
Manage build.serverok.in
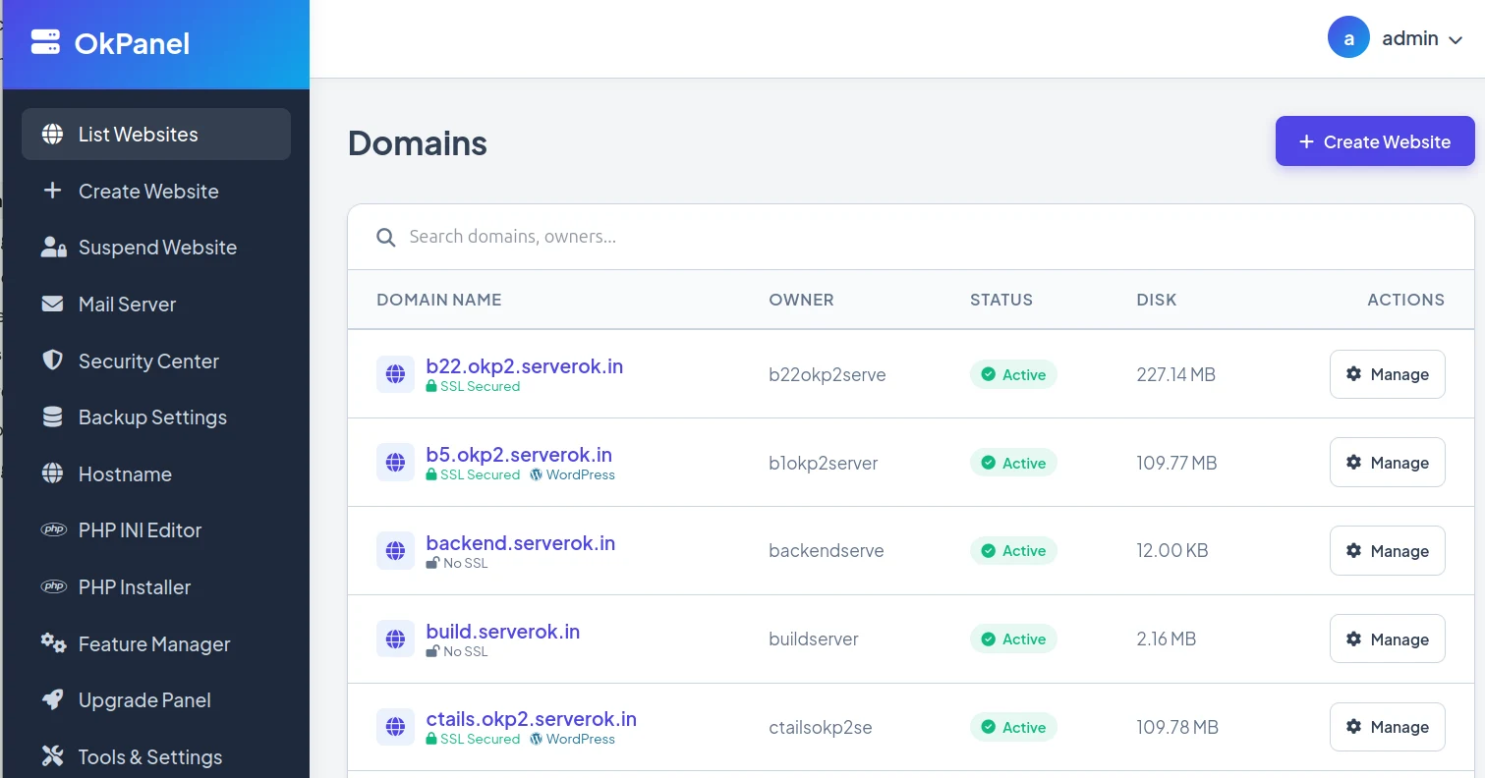[x=1387, y=639]
